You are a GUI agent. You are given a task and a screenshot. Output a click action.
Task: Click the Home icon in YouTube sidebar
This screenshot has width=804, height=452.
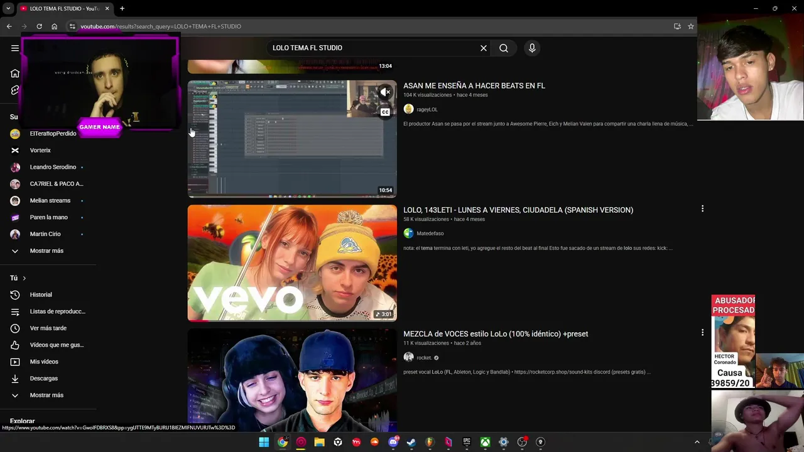(15, 73)
